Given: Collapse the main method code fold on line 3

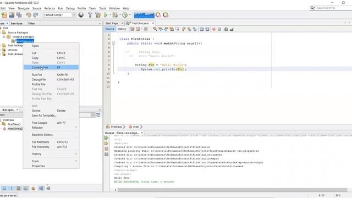Looking at the screenshot, I should (114, 43).
